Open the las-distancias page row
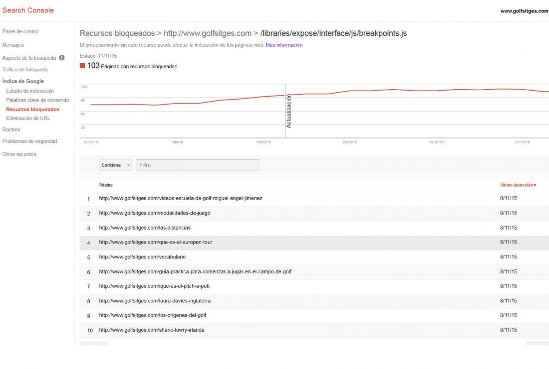 [314, 228]
